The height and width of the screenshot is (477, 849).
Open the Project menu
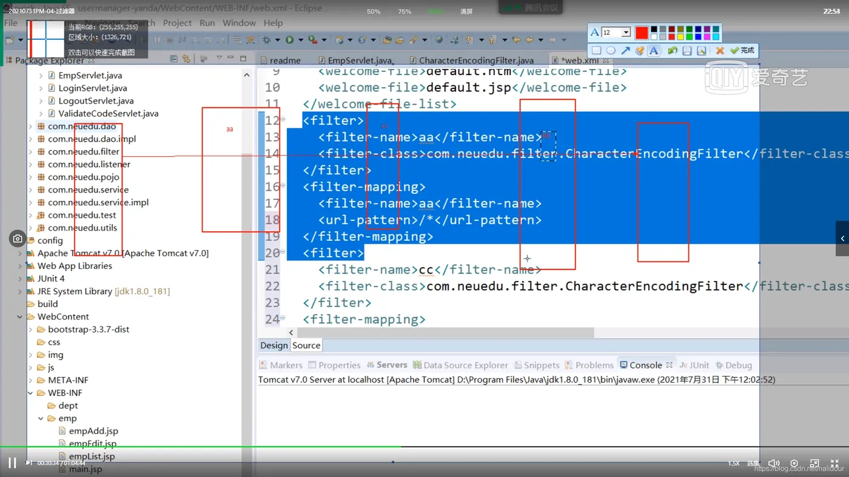pos(177,23)
